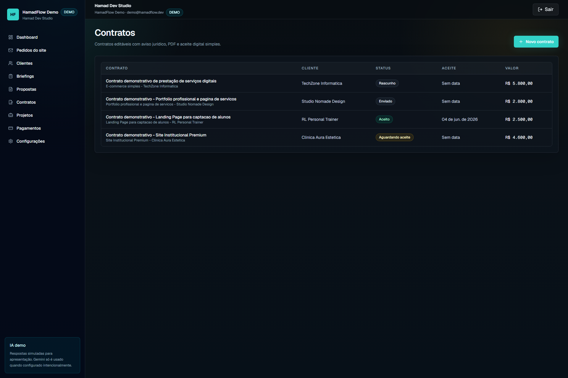
Task: Click client cell 'Studio Nomade Design'
Action: point(323,101)
